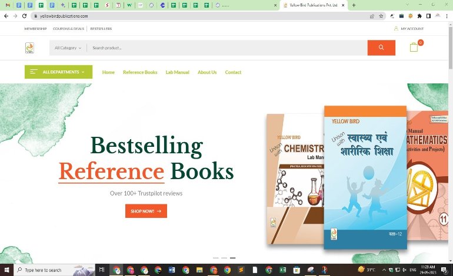Click the share page icon in address bar

(372, 16)
